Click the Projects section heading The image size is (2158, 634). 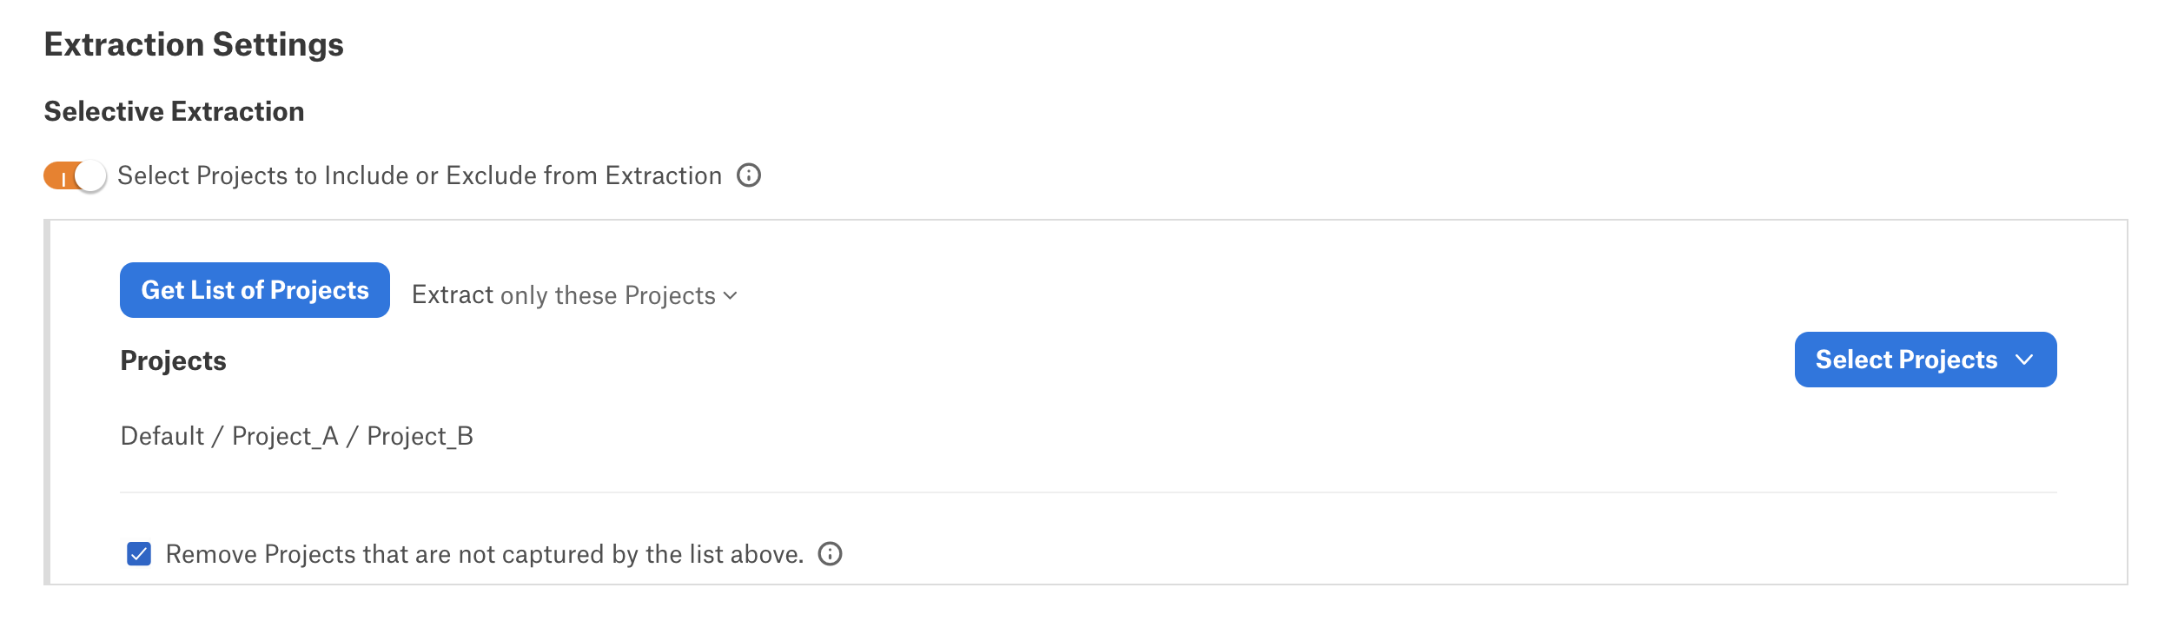point(173,360)
